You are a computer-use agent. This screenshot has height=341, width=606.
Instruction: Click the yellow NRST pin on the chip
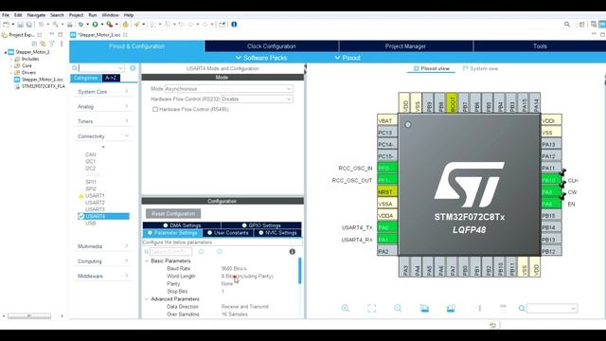tap(387, 191)
